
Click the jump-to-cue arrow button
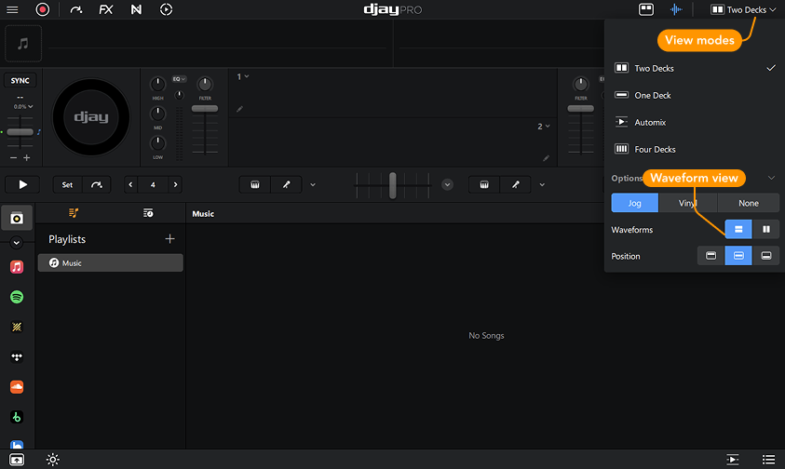[97, 184]
